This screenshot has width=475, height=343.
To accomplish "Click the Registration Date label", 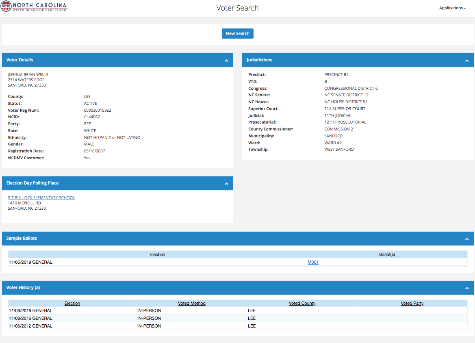I will 26,151.
